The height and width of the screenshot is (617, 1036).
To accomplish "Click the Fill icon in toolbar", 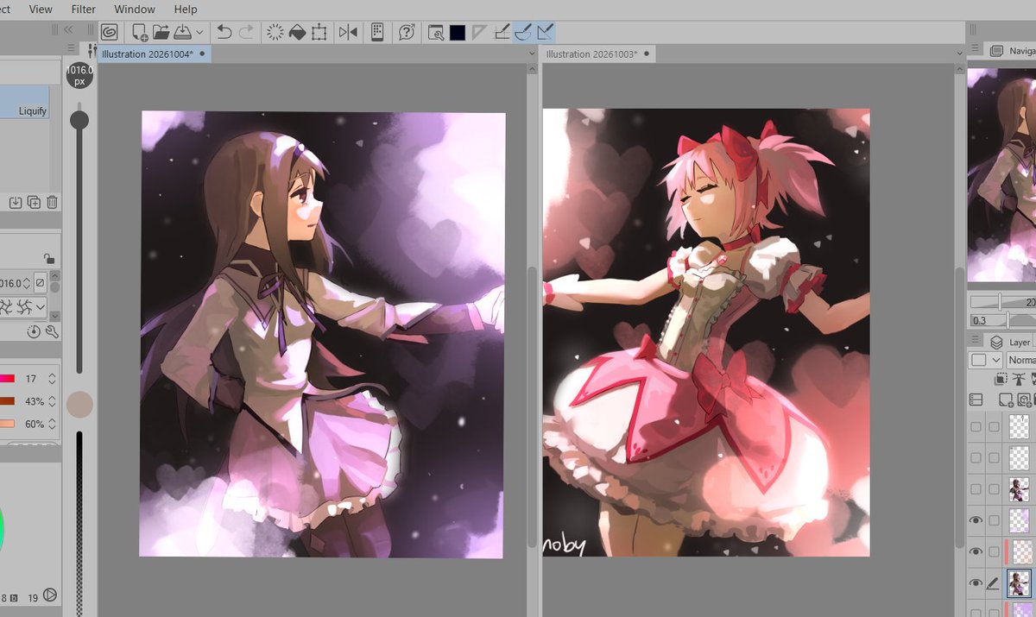I will [x=297, y=32].
